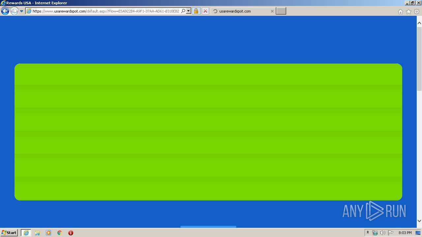This screenshot has width=422, height=237.
Task: Open the volume speaker tray icon
Action: pos(382,233)
